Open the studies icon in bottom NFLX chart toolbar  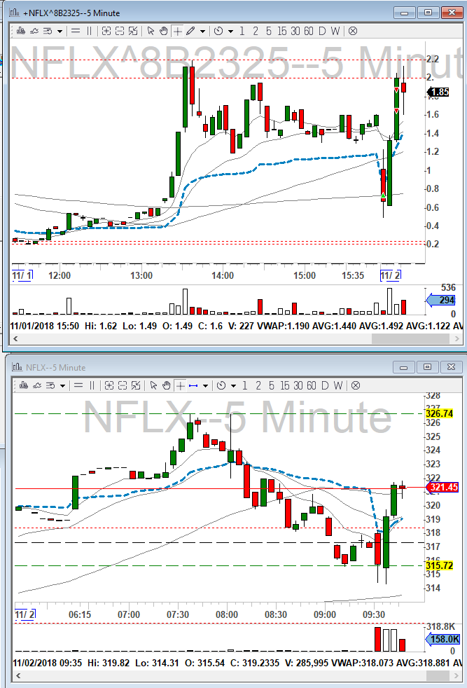(37, 385)
